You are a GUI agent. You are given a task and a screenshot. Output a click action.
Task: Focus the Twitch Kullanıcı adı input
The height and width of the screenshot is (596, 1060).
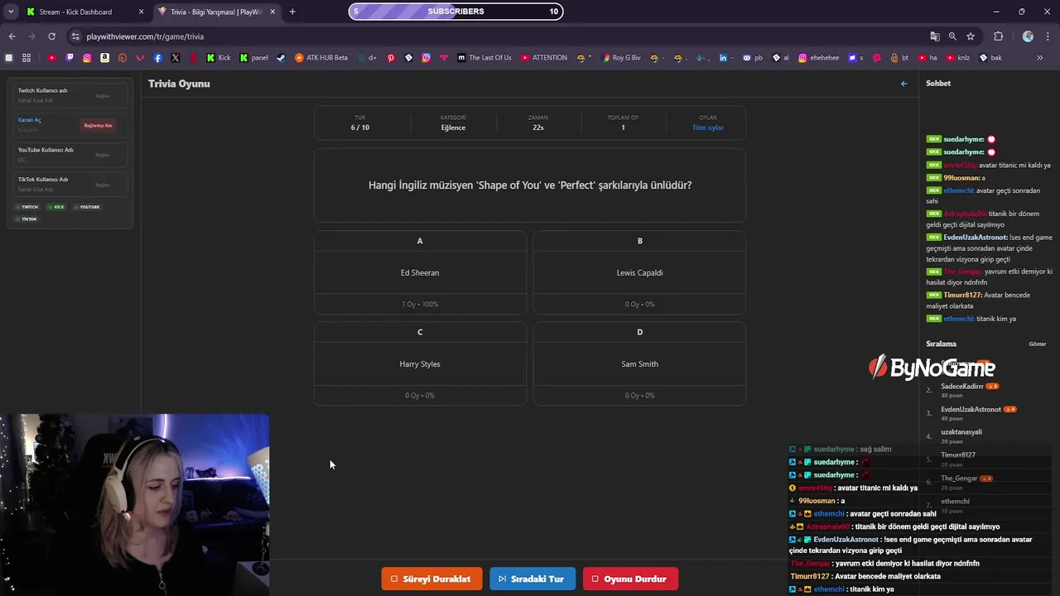[51, 100]
